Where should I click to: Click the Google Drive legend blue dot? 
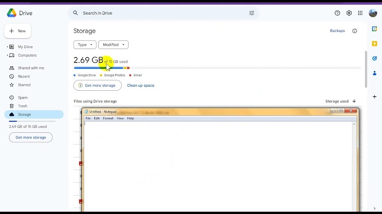coord(75,75)
